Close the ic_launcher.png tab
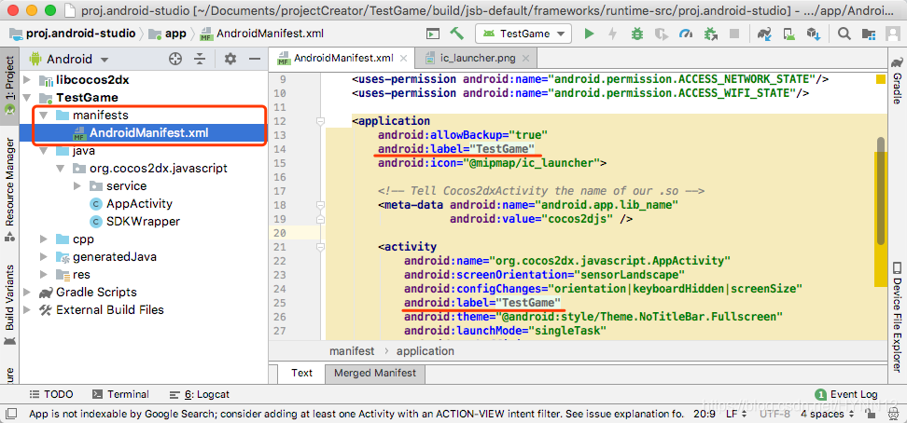907x423 pixels. pyautogui.click(x=525, y=58)
